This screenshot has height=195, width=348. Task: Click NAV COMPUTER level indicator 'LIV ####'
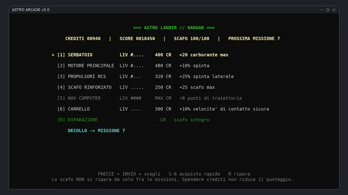click(x=130, y=98)
